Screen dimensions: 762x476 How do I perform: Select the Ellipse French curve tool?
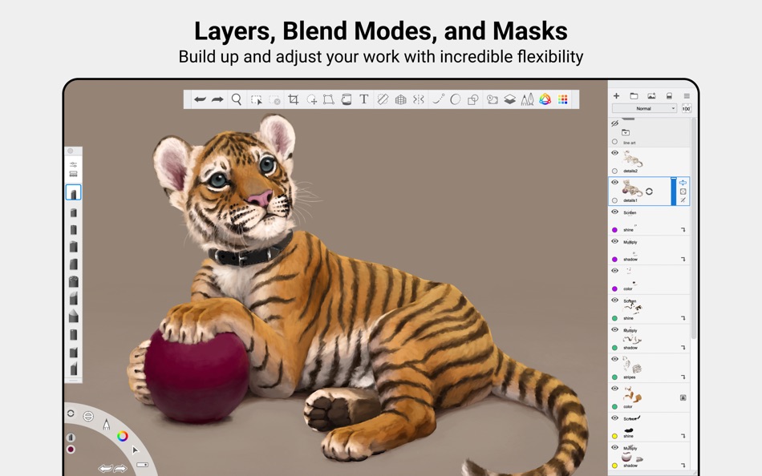pos(456,99)
